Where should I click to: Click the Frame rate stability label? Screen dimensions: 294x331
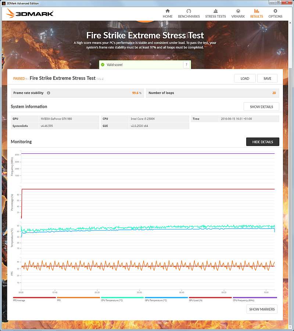click(x=28, y=93)
